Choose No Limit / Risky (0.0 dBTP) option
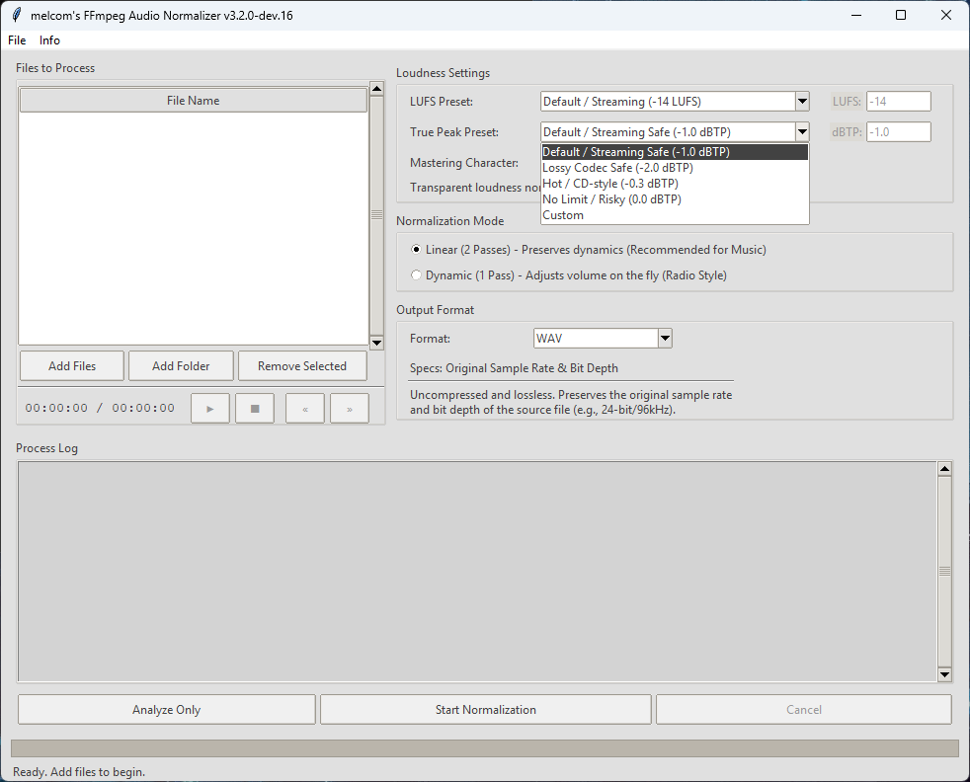The width and height of the screenshot is (970, 782). click(675, 199)
